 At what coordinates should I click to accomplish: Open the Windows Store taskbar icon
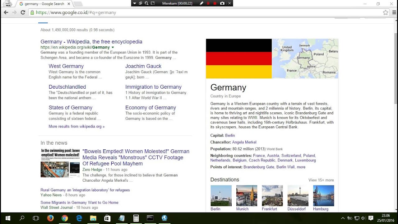[108, 218]
